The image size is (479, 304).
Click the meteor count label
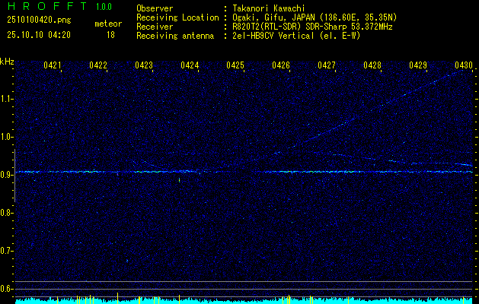pyautogui.click(x=108, y=24)
